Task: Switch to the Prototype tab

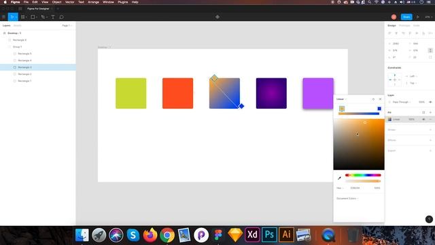Action: [x=404, y=26]
